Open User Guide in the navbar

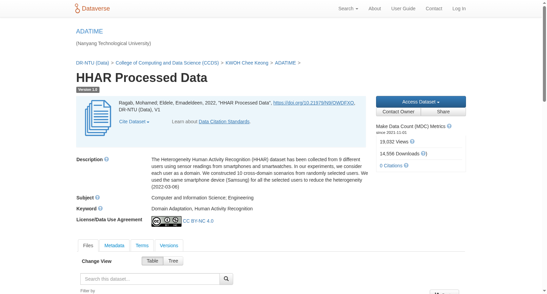coord(403,9)
